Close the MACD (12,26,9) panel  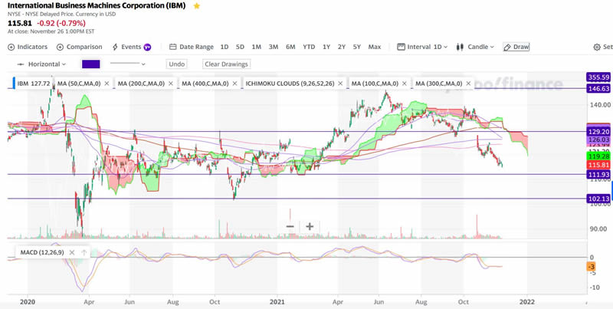(x=81, y=251)
